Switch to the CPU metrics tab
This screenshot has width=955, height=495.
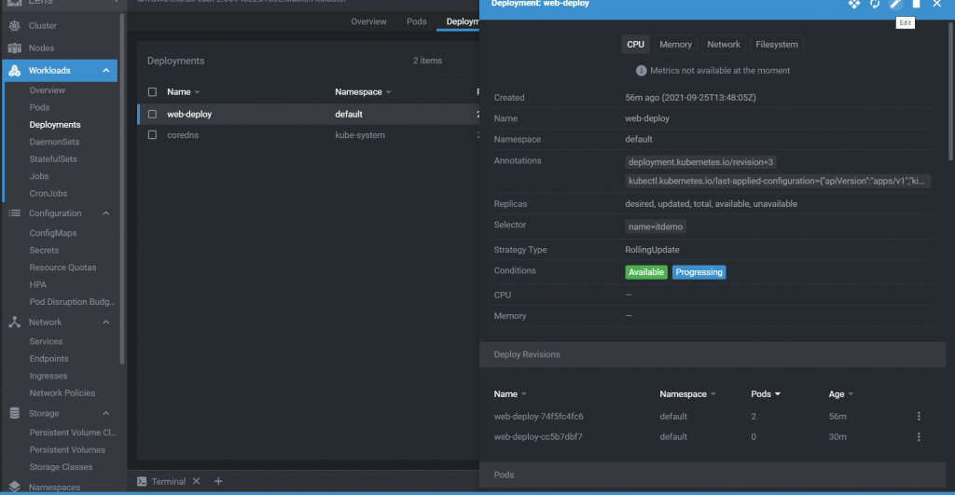tap(635, 45)
